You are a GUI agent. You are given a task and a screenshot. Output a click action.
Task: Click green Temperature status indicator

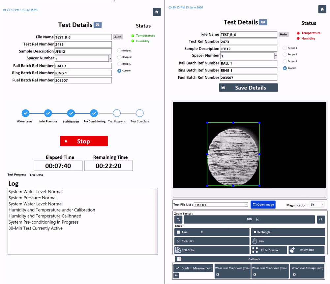[133, 36]
